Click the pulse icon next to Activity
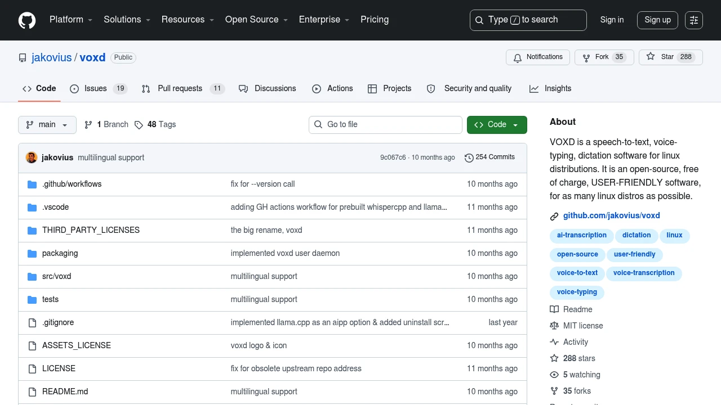 554,342
